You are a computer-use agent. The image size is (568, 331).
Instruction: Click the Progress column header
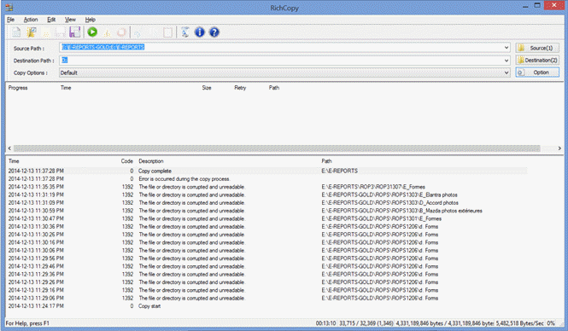18,88
